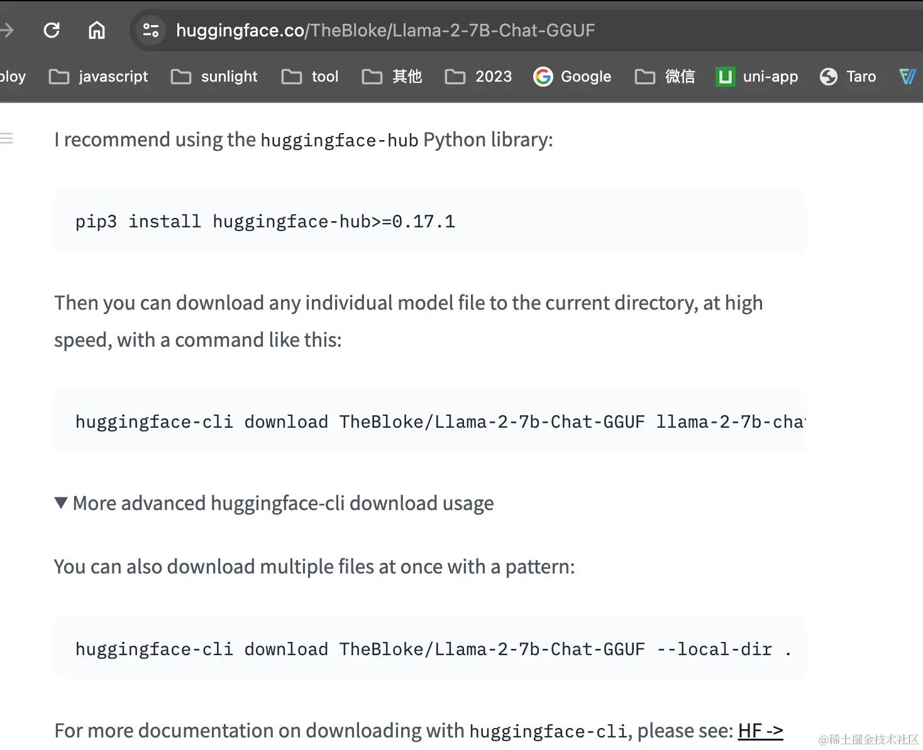Click the 2023 folder icon
The image size is (923, 750).
pos(455,77)
